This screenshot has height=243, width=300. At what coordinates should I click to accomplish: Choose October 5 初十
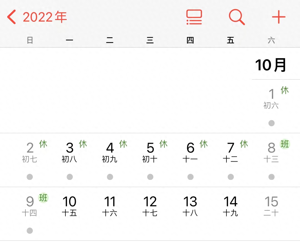click(x=150, y=152)
